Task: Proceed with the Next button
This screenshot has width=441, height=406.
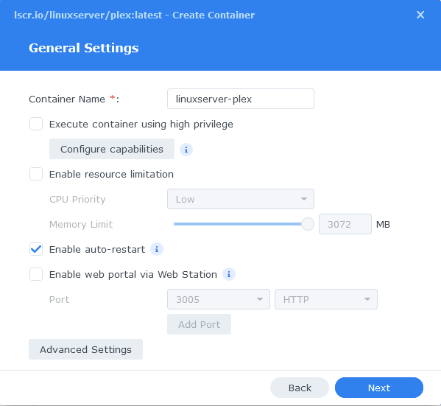Action: coord(379,388)
